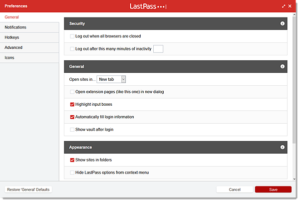Click the Security section info icon
The width and height of the screenshot is (298, 200).
coord(282,23)
